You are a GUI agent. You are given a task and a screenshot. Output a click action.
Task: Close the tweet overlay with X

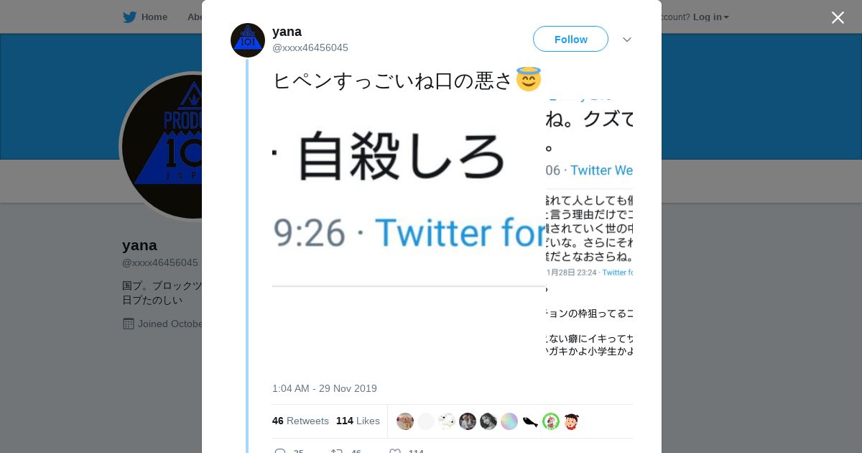click(838, 17)
